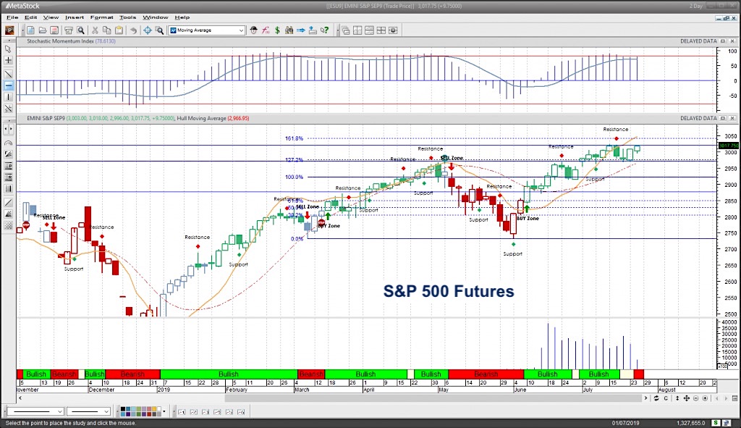Pick the black color swatch
The image size is (741, 428).
pos(122,409)
